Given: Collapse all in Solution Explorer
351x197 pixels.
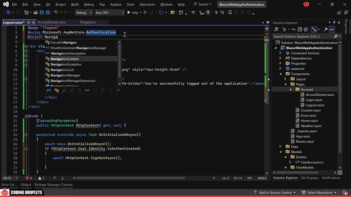Looking at the screenshot, I should (x=299, y=29).
